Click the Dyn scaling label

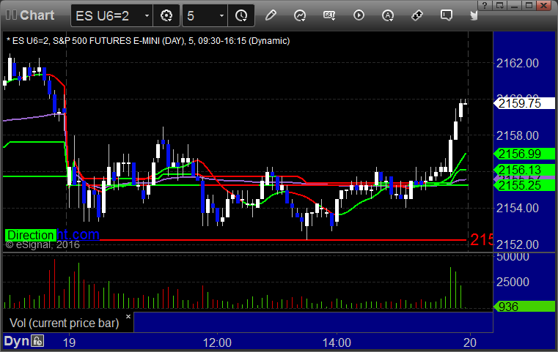pyautogui.click(x=16, y=341)
